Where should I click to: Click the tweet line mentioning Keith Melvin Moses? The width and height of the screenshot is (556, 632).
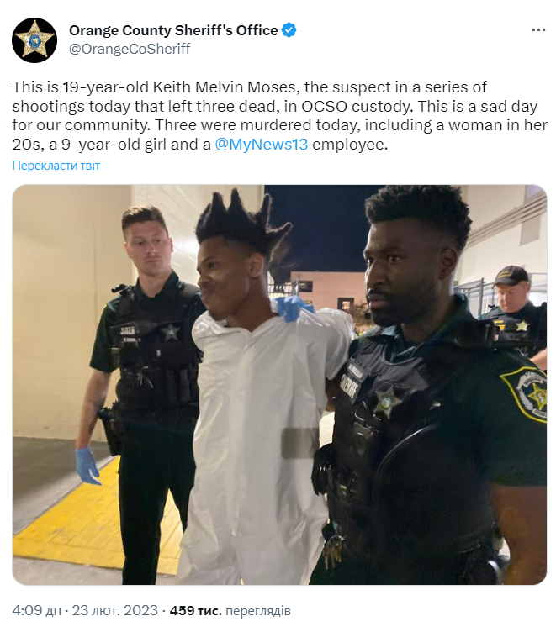point(249,87)
